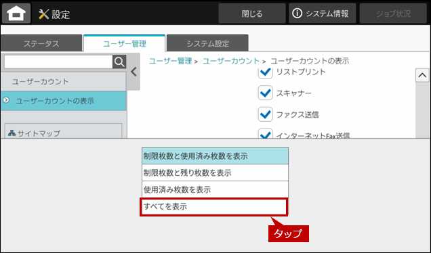
Task: Choose 制限枚数と使用済み枚数を表示 option
Action: 215,156
